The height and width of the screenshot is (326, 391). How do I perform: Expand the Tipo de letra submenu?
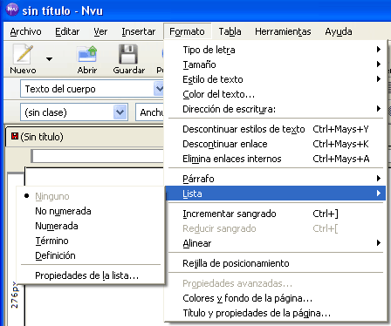click(275, 50)
